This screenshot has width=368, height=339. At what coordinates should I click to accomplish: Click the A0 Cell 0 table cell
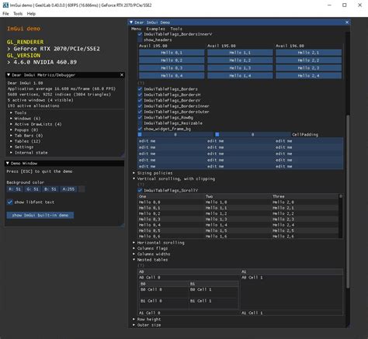[x=150, y=278]
